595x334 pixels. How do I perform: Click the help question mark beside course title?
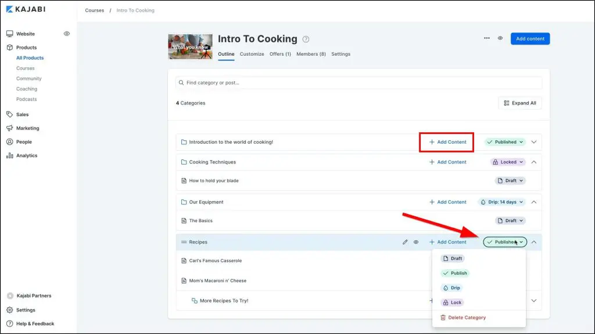point(306,39)
